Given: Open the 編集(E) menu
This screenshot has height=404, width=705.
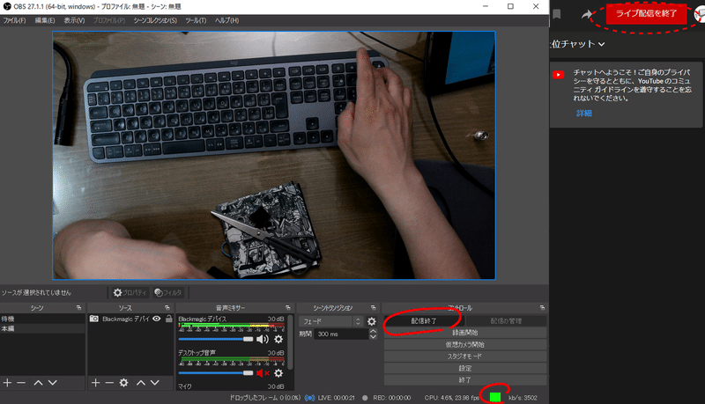Looking at the screenshot, I should (x=45, y=20).
